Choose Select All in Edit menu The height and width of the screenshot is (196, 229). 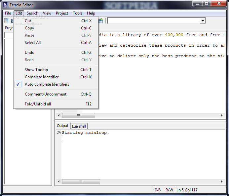[56, 43]
